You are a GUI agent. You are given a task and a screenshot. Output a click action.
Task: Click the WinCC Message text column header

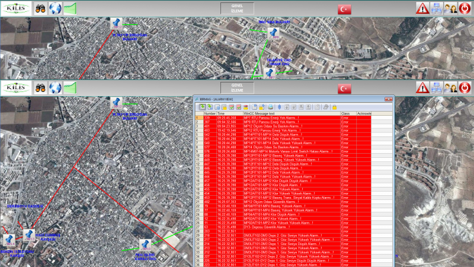tap(292, 113)
